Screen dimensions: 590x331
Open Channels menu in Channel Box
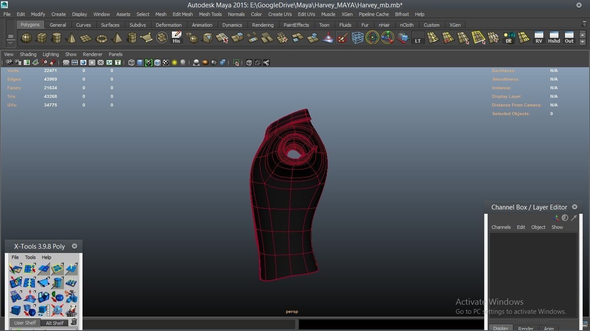(x=501, y=227)
